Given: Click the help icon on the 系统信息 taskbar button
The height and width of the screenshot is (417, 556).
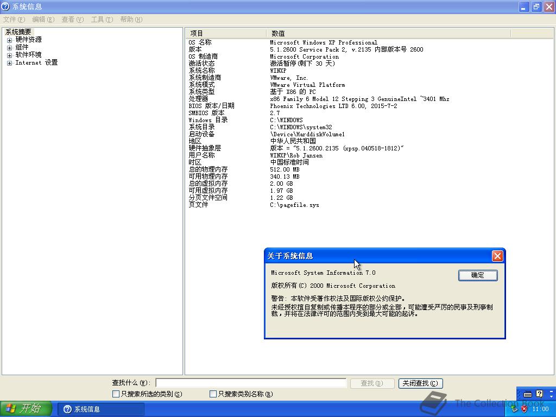Looking at the screenshot, I should pyautogui.click(x=67, y=409).
